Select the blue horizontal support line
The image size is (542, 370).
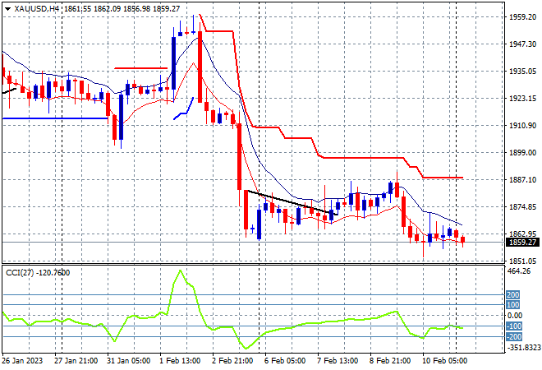click(x=55, y=118)
